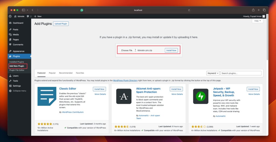Screen dimensions: 276x142
Task: Focus the Search plugins input field
Action: tap(241, 73)
